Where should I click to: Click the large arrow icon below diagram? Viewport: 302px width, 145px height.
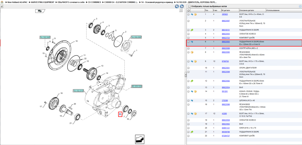tap(140, 139)
